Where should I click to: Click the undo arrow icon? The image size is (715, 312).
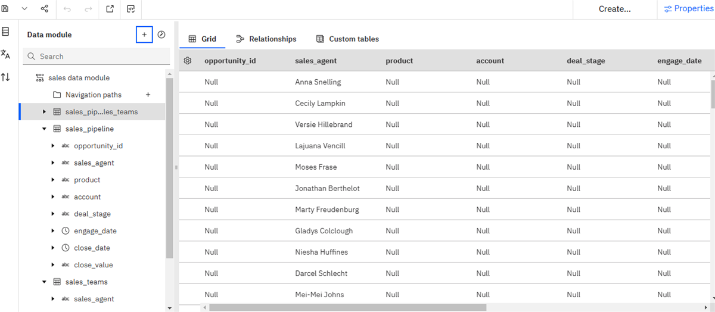[67, 9]
